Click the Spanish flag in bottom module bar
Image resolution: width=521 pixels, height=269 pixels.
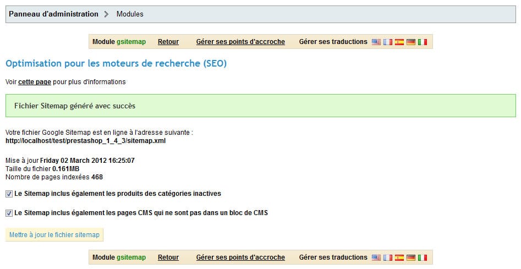click(x=399, y=257)
